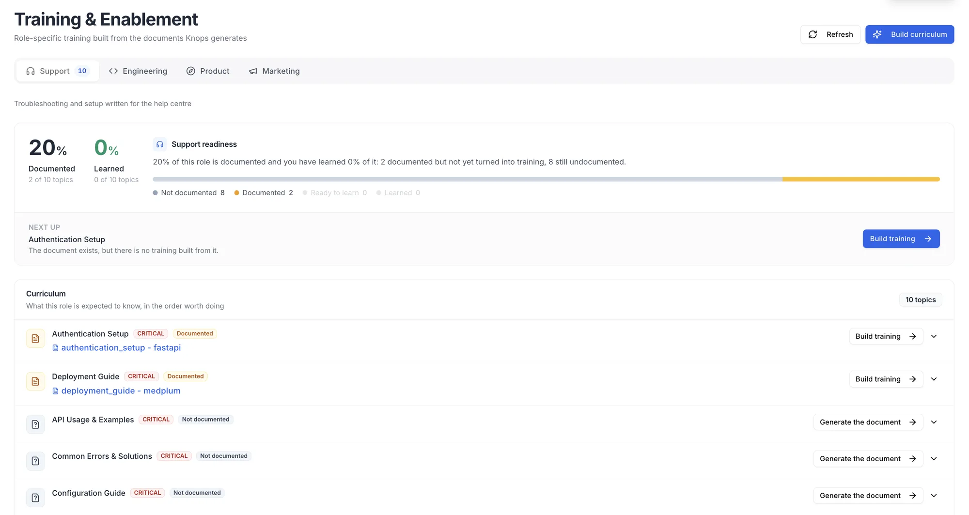Expand the Authentication Setup row chevron

pyautogui.click(x=934, y=336)
